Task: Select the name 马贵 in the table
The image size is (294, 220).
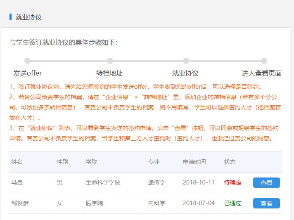Action: pyautogui.click(x=17, y=182)
